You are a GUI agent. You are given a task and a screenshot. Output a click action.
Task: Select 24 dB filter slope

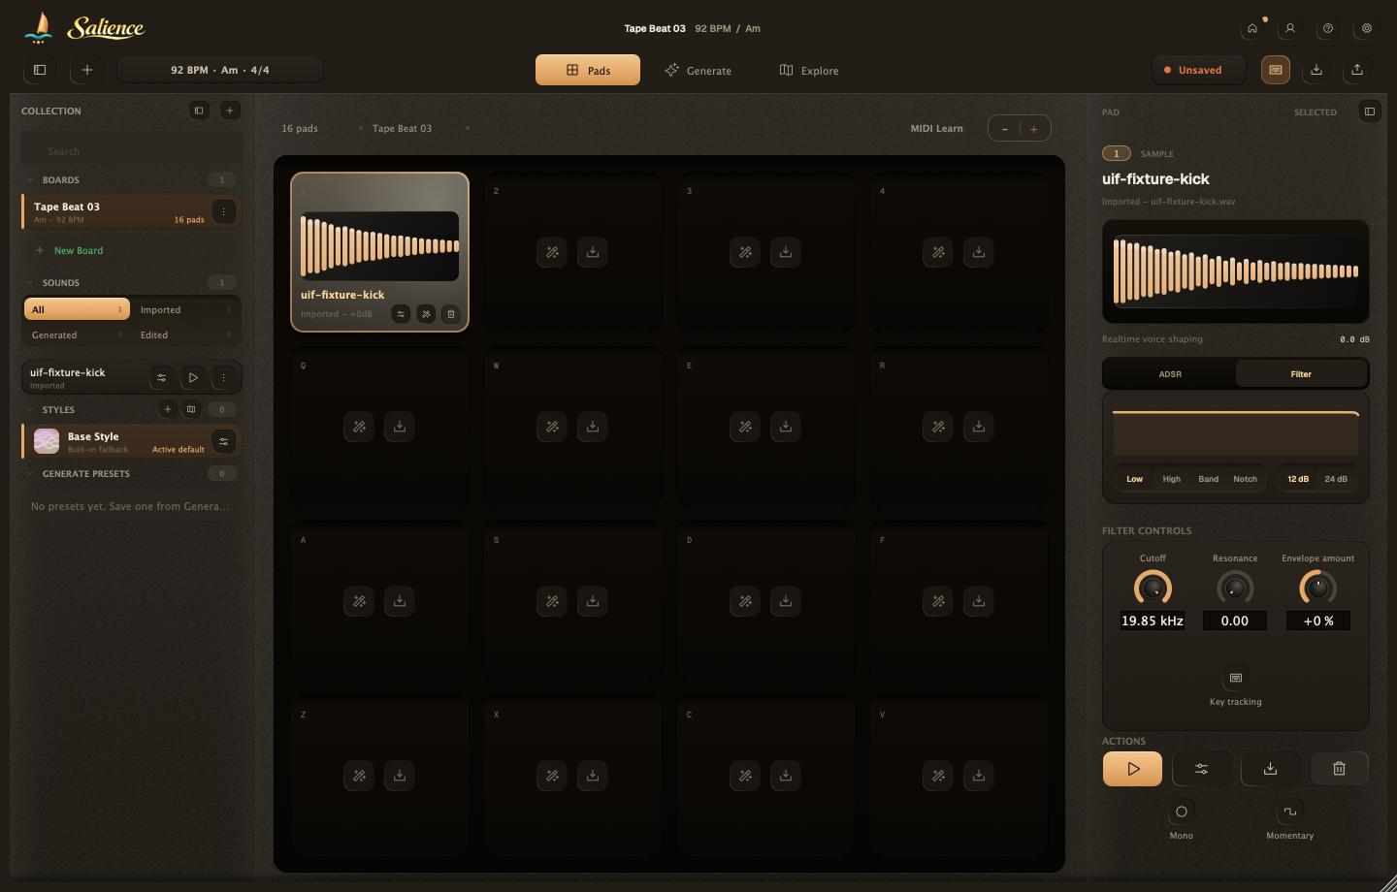[1336, 479]
